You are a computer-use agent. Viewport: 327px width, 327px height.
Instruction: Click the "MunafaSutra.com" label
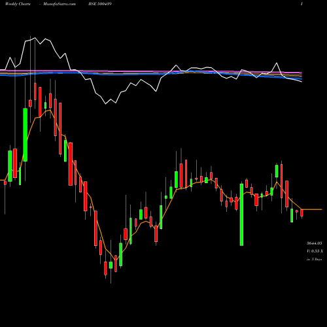[x=60, y=4]
